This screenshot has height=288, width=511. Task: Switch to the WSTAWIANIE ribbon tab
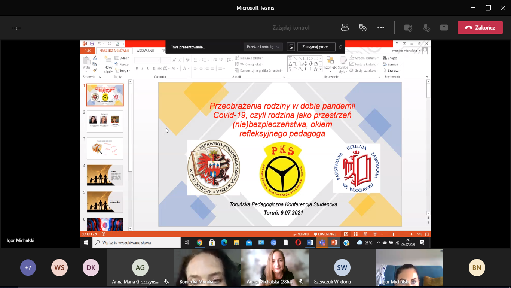146,51
